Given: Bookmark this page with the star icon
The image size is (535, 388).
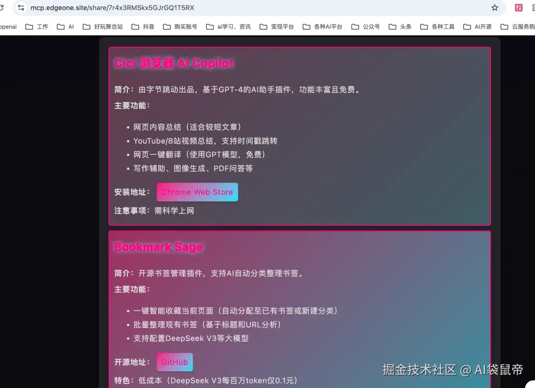Looking at the screenshot, I should (x=495, y=7).
